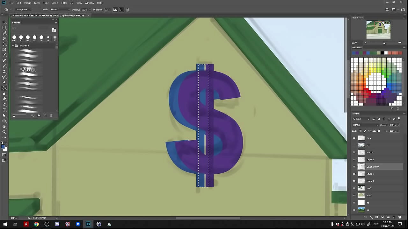Toggle visibility of the roof layer

click(x=354, y=188)
